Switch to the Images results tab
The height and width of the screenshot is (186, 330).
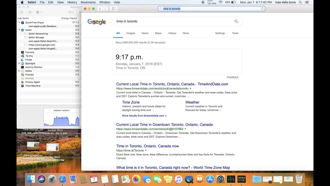(x=131, y=33)
